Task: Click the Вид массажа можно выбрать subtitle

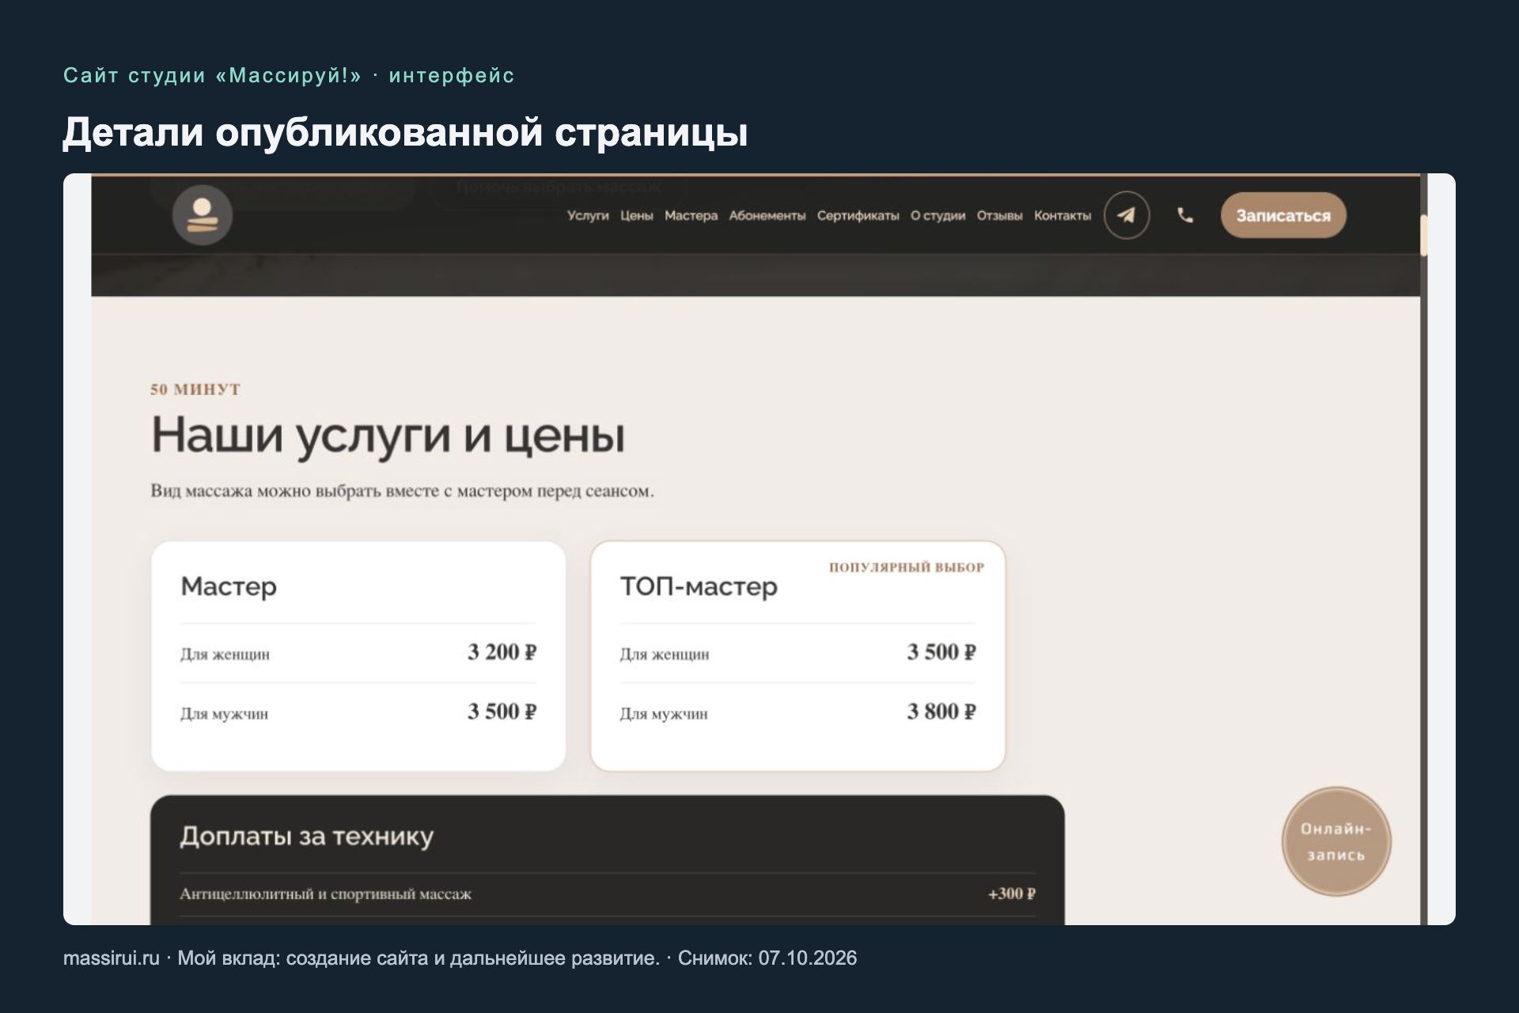Action: pyautogui.click(x=402, y=491)
